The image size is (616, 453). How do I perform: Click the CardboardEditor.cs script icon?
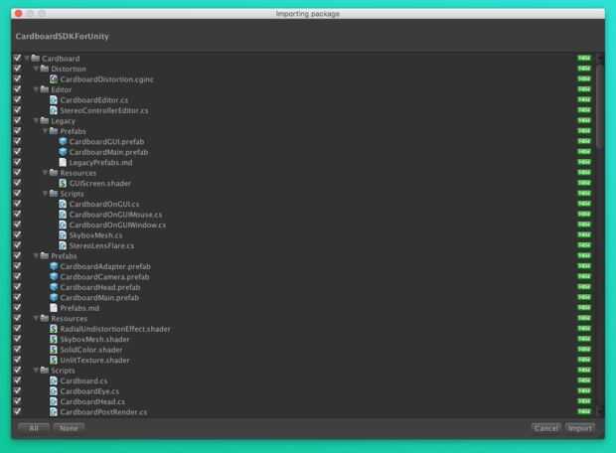[54, 99]
